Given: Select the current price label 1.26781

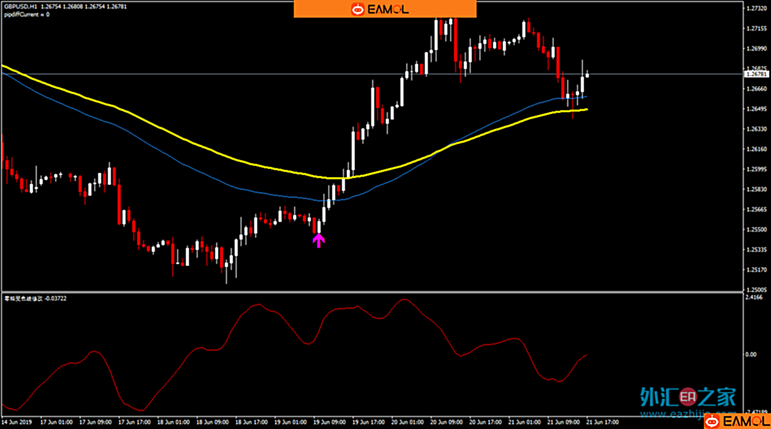Looking at the screenshot, I should pos(756,74).
